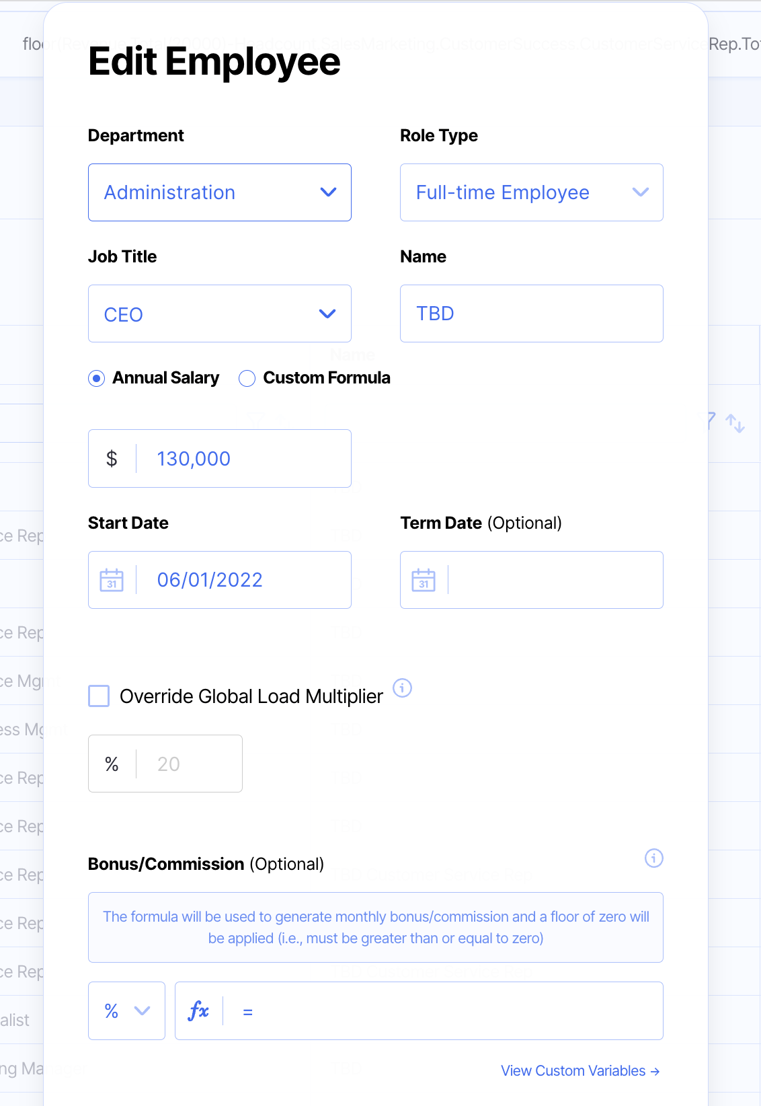Image resolution: width=761 pixels, height=1106 pixels.
Task: Click the Name field containing TBD
Action: pos(531,314)
